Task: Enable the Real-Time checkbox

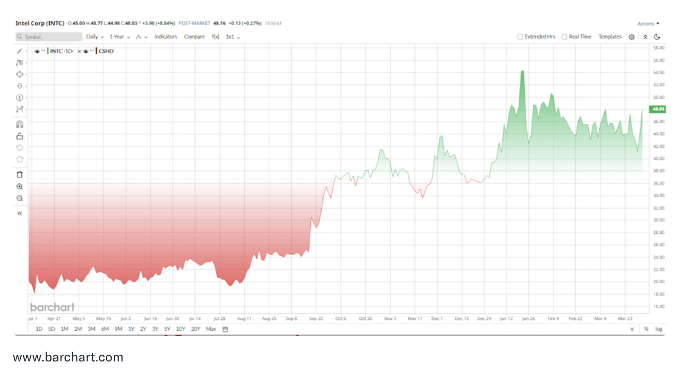Action: click(x=564, y=37)
